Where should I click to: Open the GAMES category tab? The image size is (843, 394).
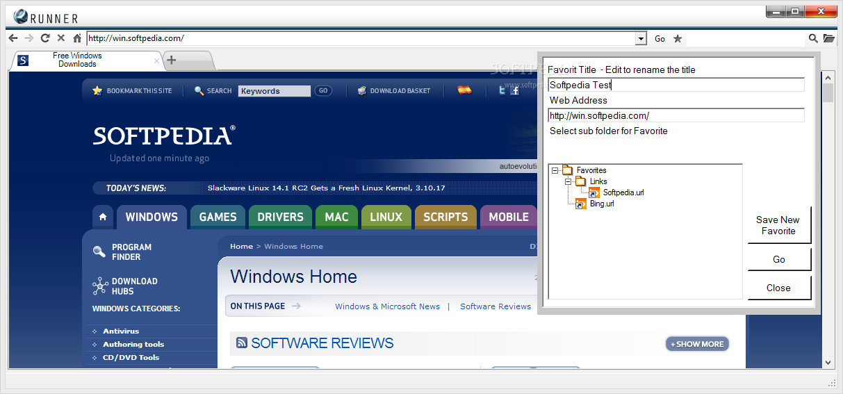point(218,217)
